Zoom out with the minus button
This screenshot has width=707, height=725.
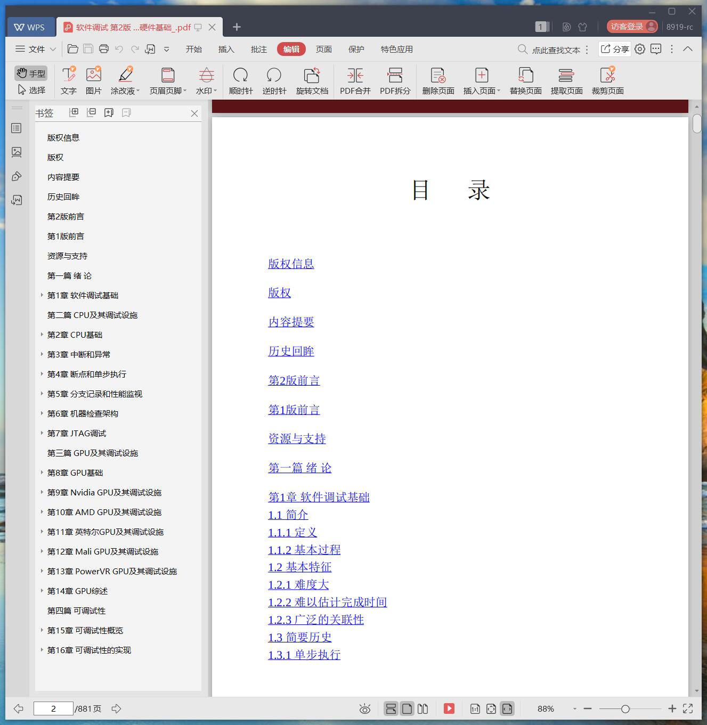click(x=588, y=708)
